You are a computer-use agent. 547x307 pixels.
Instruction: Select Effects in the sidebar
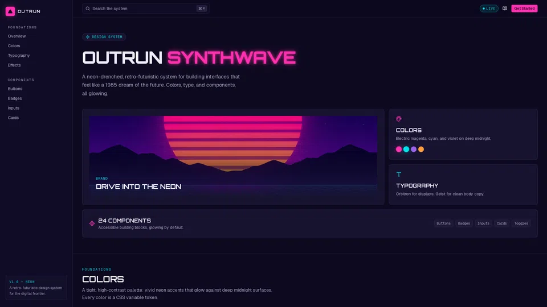click(x=14, y=65)
